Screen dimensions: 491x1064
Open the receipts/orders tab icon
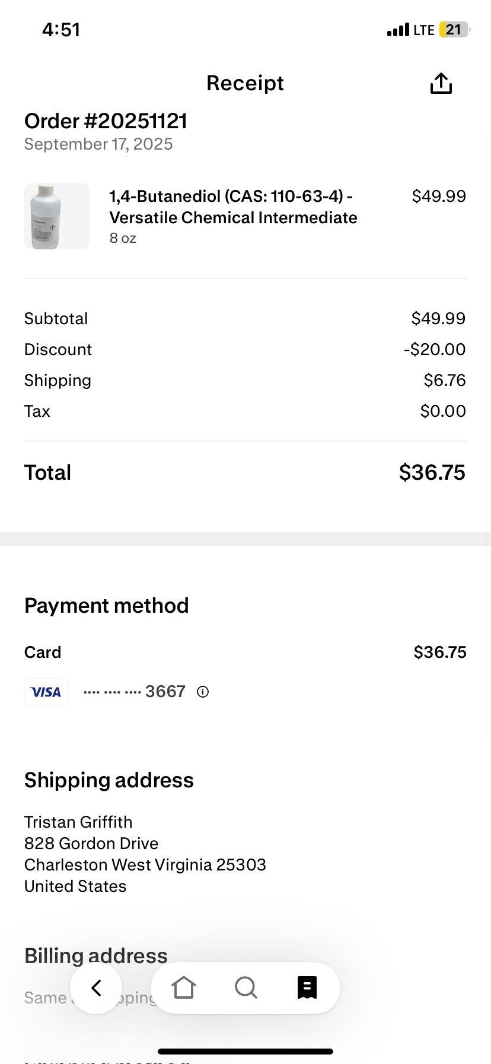coord(307,987)
